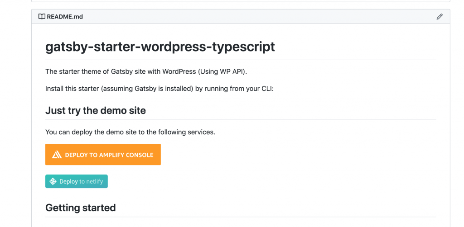Click the Amplify logo in the orange button
This screenshot has height=227, width=464.
(x=57, y=155)
